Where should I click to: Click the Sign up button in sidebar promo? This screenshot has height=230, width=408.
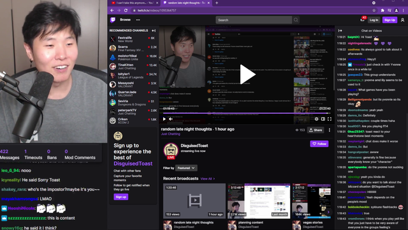(120, 197)
